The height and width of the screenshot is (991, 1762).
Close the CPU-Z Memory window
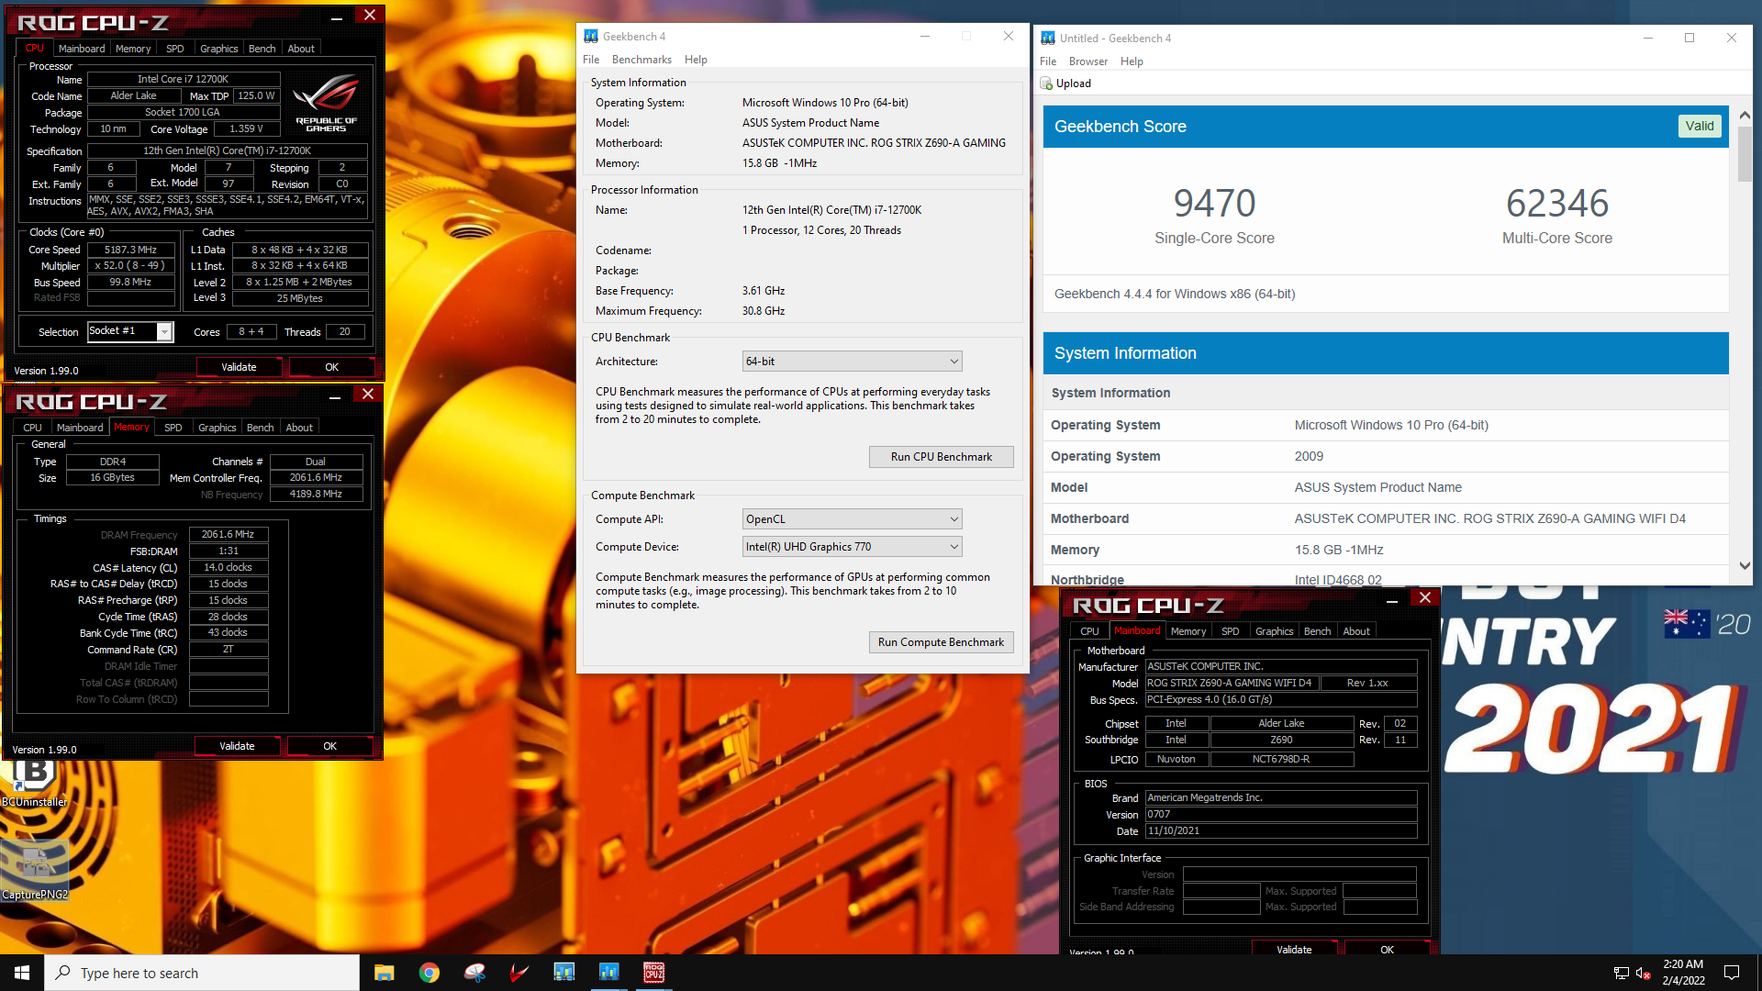pyautogui.click(x=367, y=394)
